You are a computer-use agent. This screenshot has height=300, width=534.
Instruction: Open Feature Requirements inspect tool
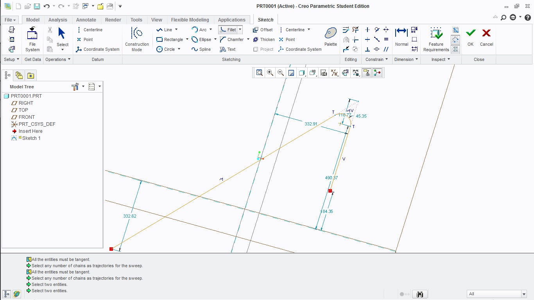coord(436,39)
